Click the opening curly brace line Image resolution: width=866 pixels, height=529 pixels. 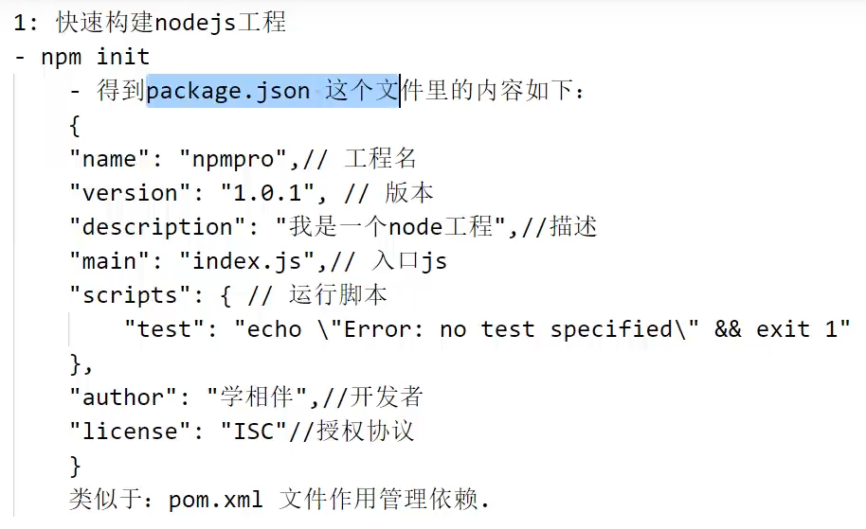click(x=76, y=125)
